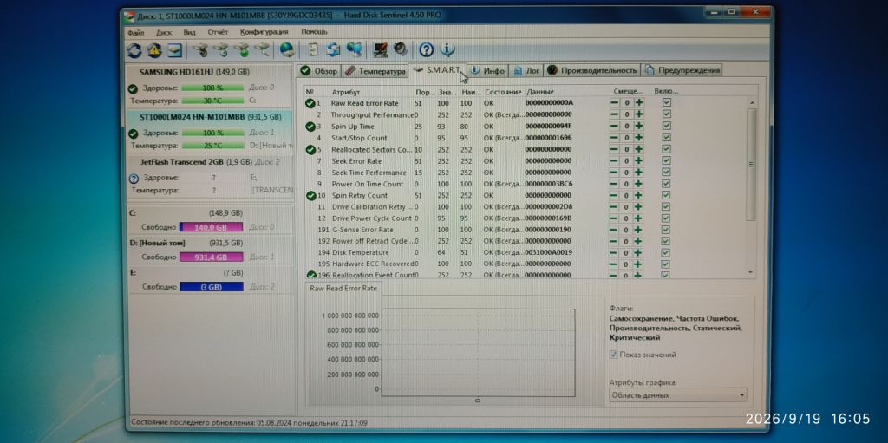This screenshot has width=888, height=443.
Task: Click the E: free space bar (? GB)
Action: [212, 287]
